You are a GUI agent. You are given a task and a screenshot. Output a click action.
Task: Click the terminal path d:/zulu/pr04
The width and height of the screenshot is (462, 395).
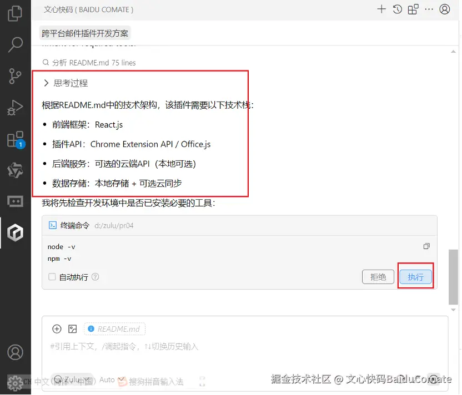114,225
